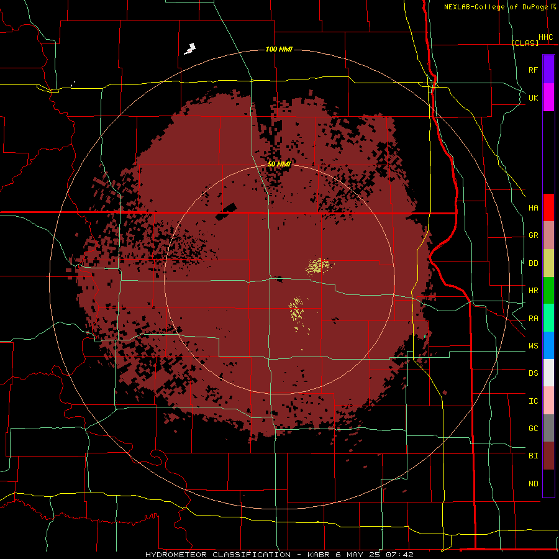The image size is (559, 559).
Task: Click the HR green legend swatch
Action: point(548,290)
